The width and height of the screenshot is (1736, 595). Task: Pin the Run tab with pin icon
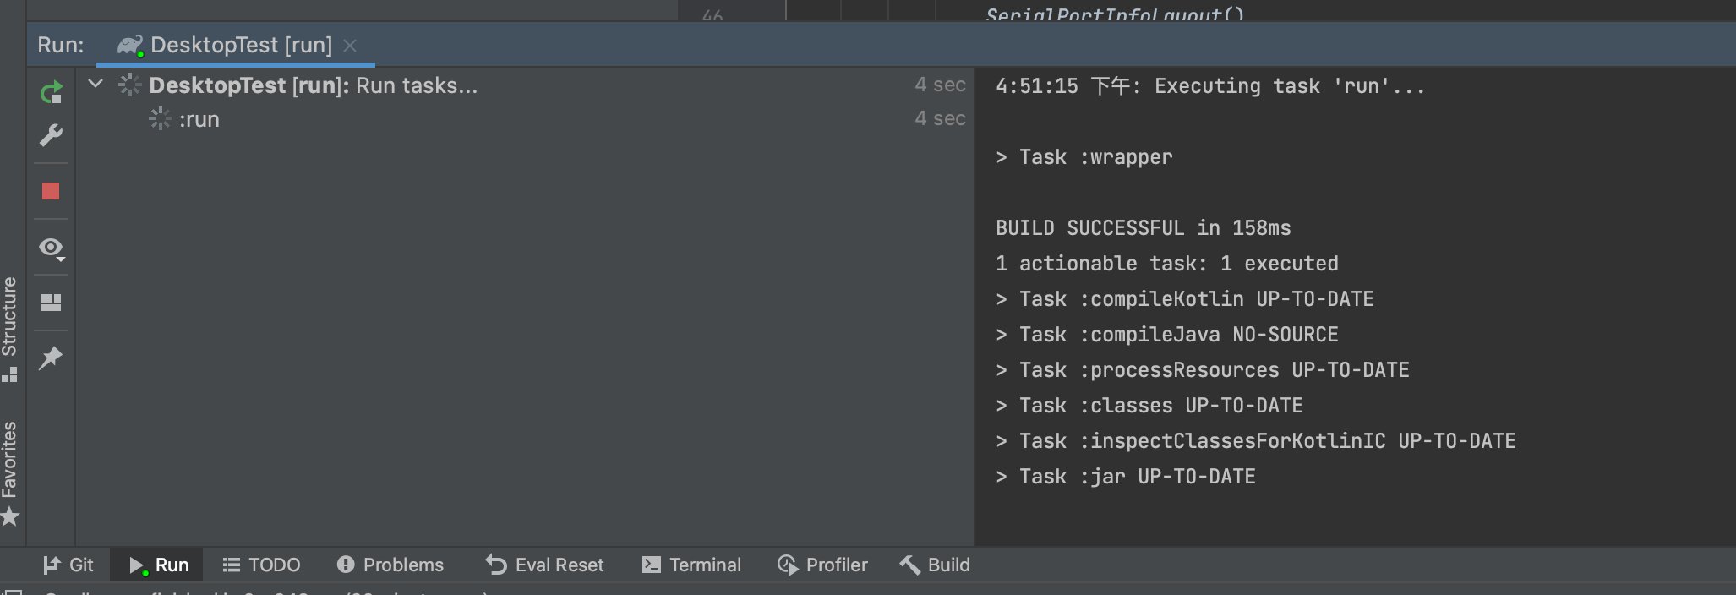[51, 358]
